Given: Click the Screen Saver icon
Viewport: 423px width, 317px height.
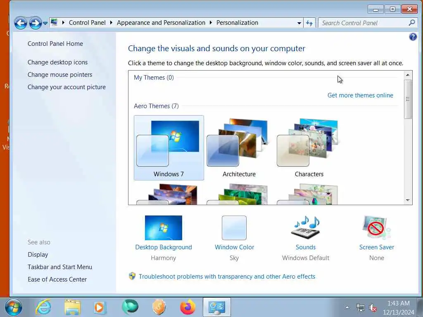Looking at the screenshot, I should (377, 228).
